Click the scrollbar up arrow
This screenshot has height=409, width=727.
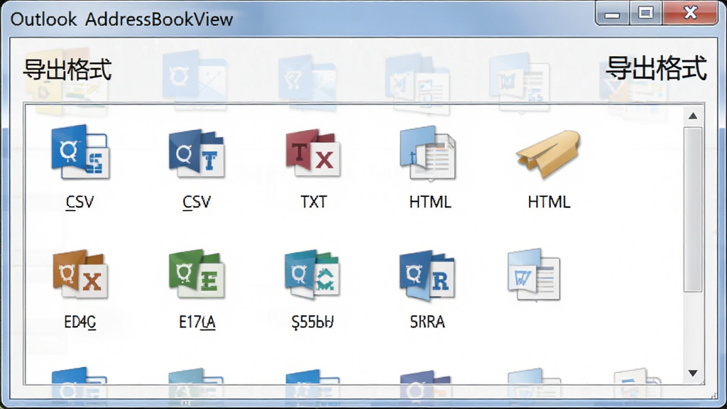tap(693, 116)
